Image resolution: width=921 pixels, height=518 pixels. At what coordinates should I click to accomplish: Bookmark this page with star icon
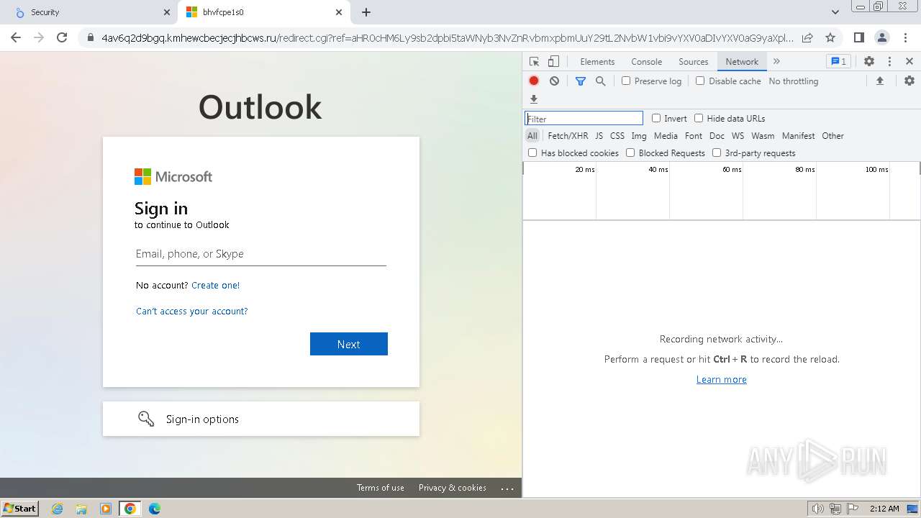[830, 37]
